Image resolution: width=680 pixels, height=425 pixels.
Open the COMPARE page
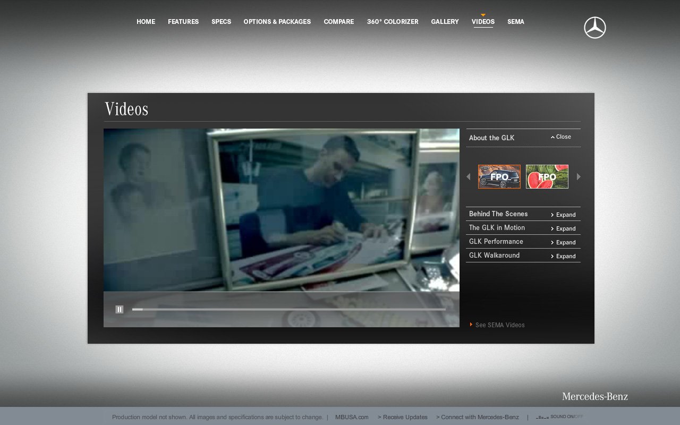(338, 22)
